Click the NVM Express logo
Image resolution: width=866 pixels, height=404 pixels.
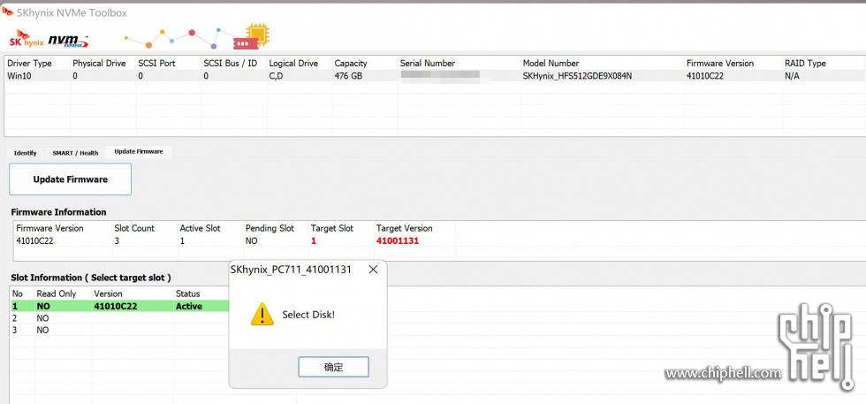point(69,41)
